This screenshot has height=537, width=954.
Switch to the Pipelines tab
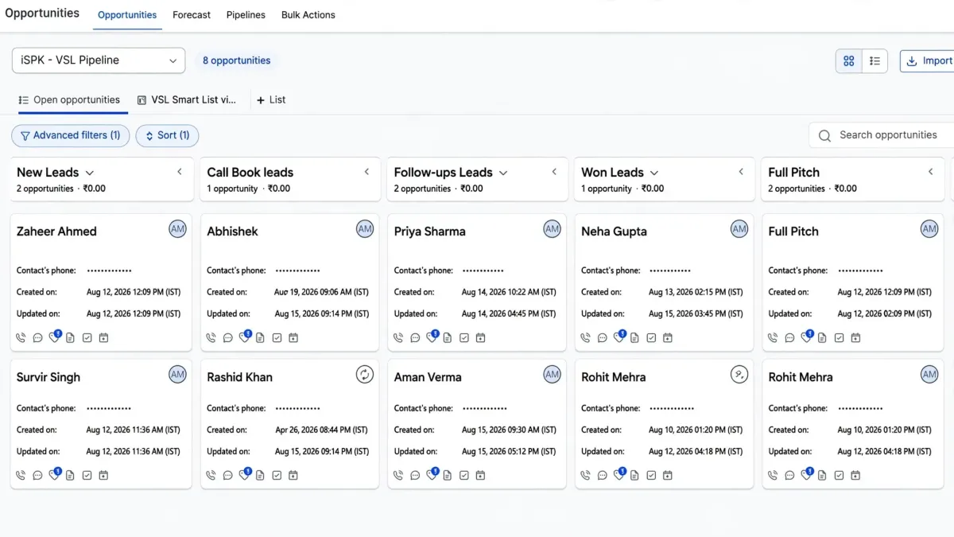point(246,15)
